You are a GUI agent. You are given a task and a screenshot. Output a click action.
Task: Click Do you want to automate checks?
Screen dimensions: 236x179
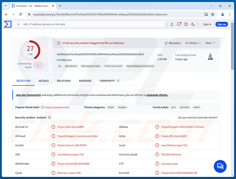198,117
